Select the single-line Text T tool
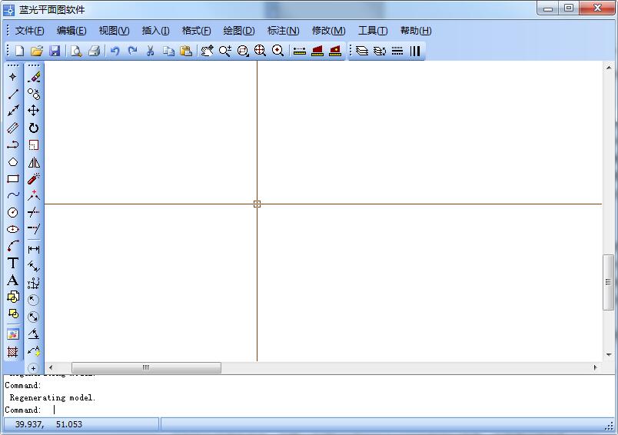 pos(12,263)
